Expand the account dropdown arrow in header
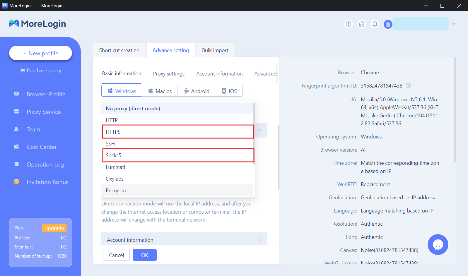468x276 pixels. click(x=454, y=24)
